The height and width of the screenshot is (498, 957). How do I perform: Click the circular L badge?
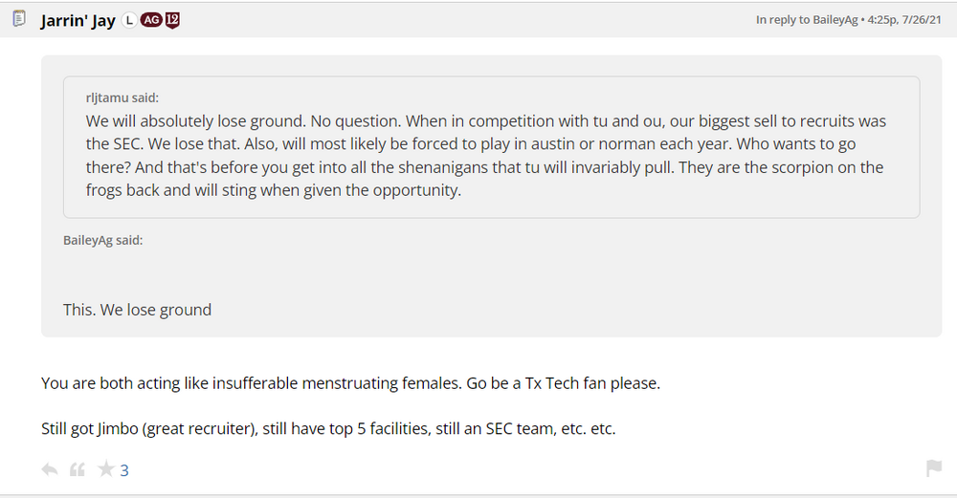[130, 20]
